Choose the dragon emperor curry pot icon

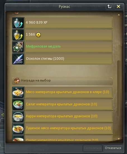point(18,117)
